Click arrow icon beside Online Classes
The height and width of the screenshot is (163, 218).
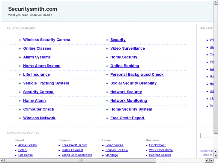20,49
